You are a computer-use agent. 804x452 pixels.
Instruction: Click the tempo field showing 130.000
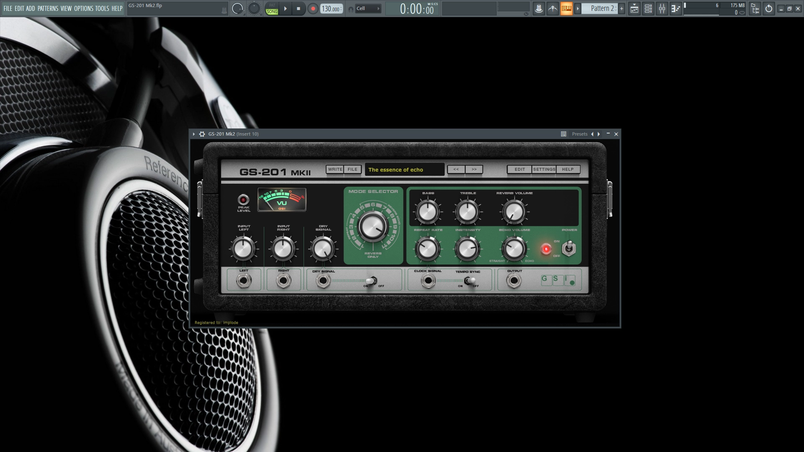tap(331, 9)
